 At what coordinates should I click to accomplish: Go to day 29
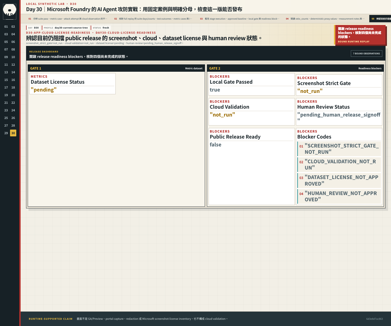[6, 133]
